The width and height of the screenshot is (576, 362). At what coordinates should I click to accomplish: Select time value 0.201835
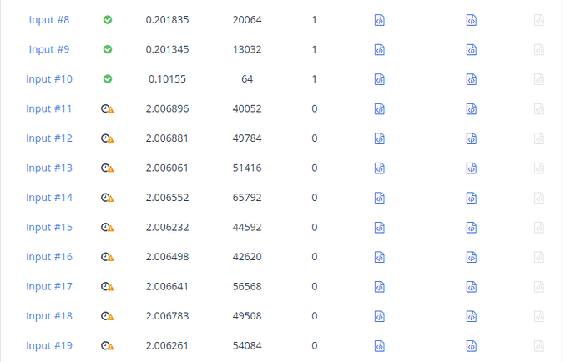point(167,20)
